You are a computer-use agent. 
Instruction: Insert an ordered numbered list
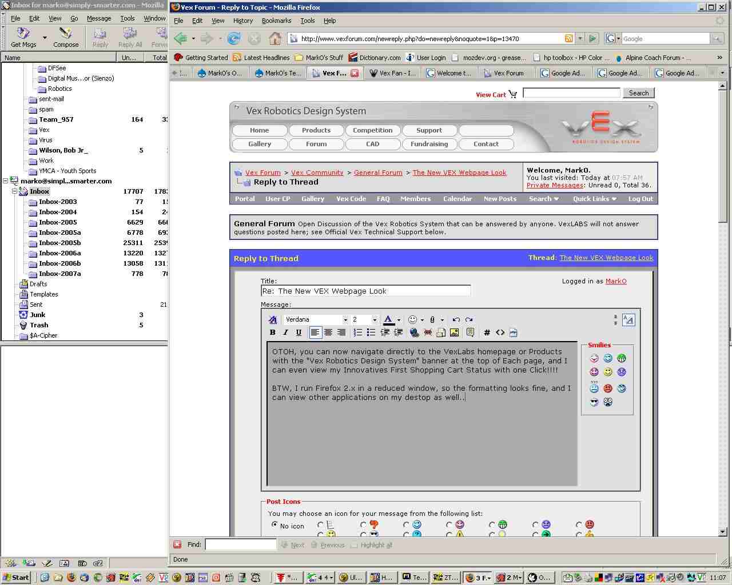click(x=358, y=332)
